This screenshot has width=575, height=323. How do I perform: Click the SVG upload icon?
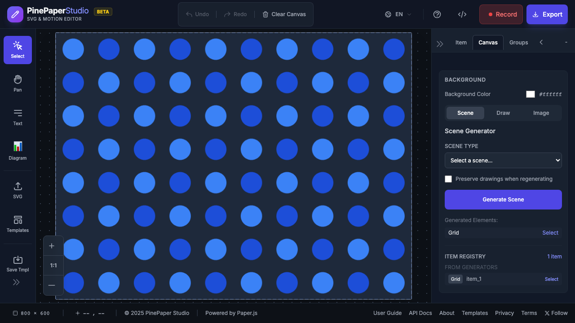click(x=18, y=190)
